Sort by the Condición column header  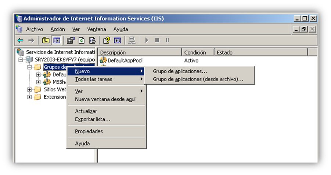[x=198, y=52]
